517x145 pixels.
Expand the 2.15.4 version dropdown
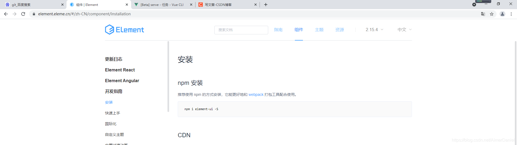374,30
